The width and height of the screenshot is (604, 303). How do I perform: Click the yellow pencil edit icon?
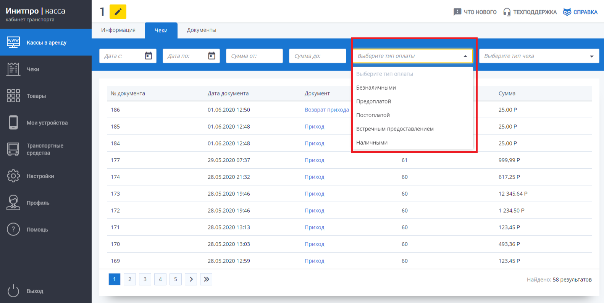tap(118, 12)
